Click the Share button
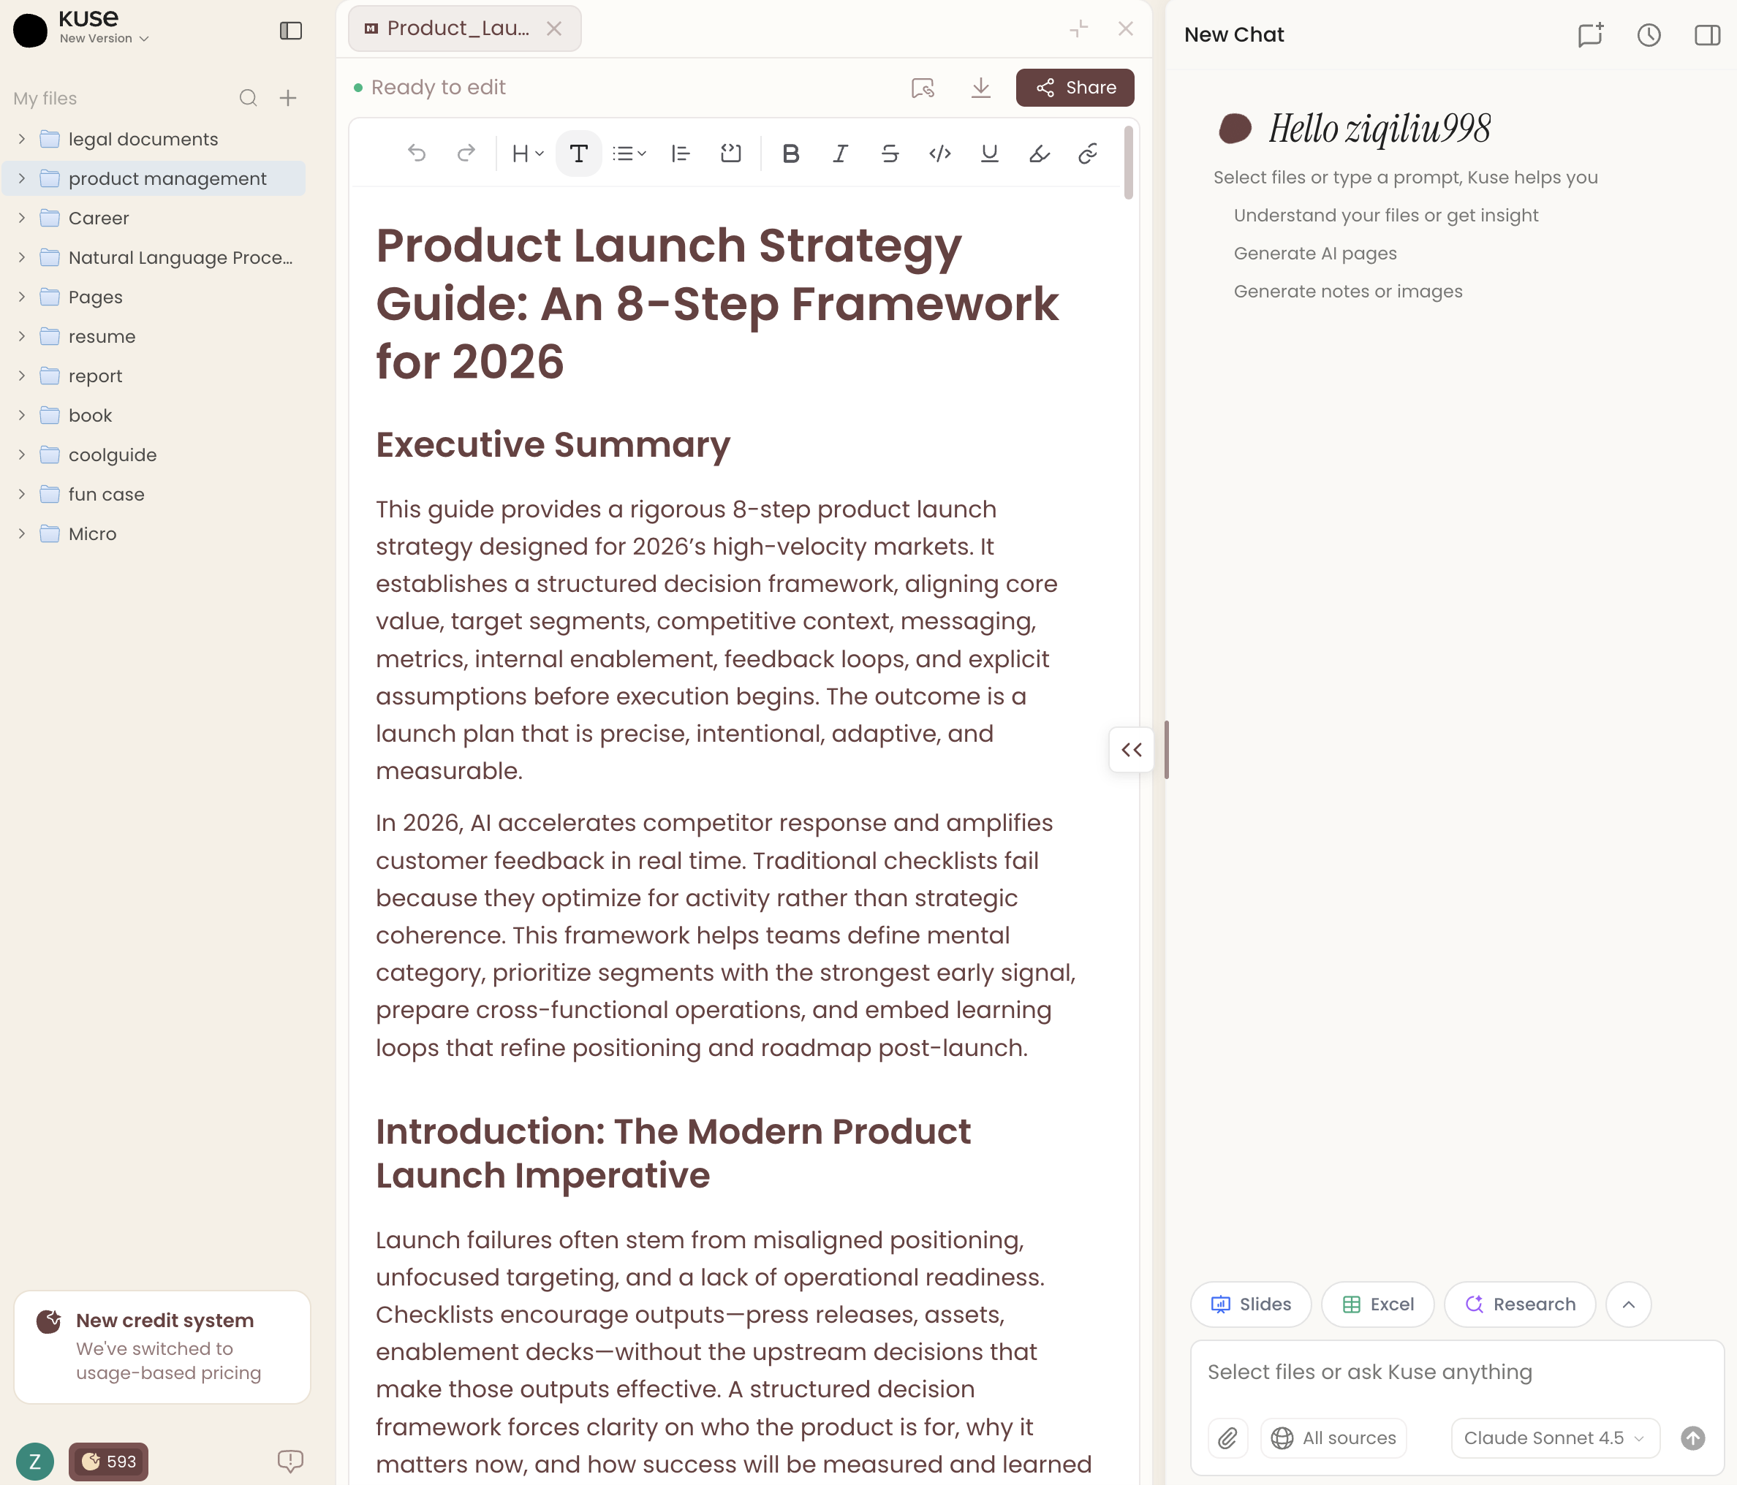 (1075, 87)
